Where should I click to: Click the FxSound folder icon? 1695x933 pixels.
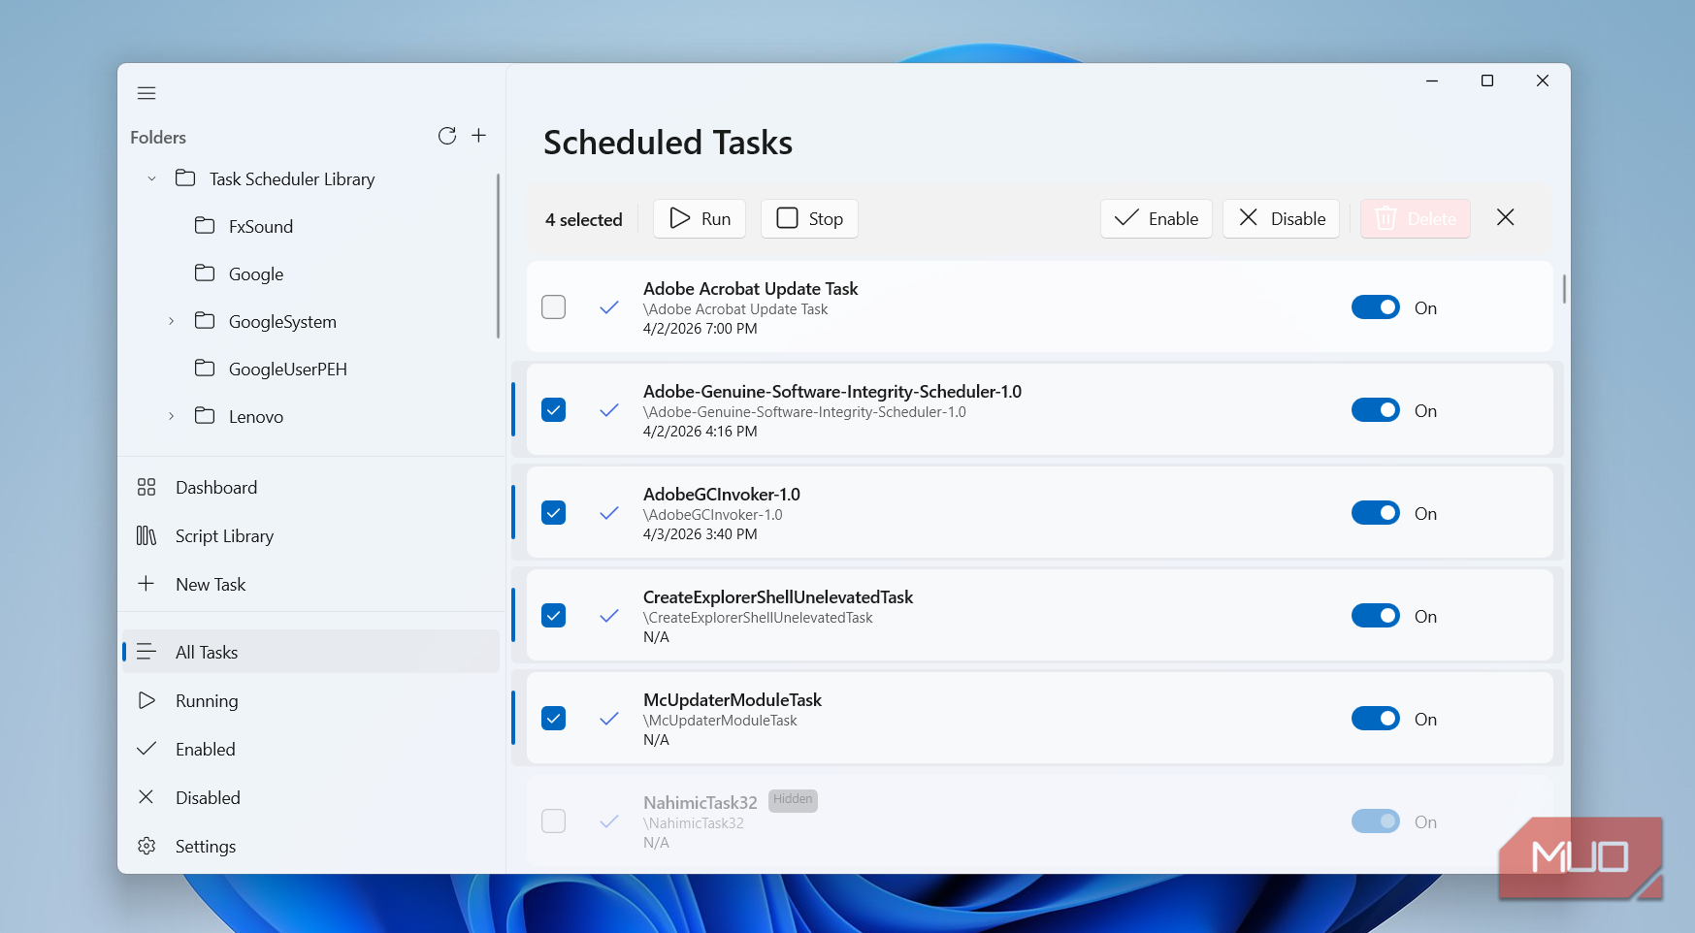[x=205, y=226]
